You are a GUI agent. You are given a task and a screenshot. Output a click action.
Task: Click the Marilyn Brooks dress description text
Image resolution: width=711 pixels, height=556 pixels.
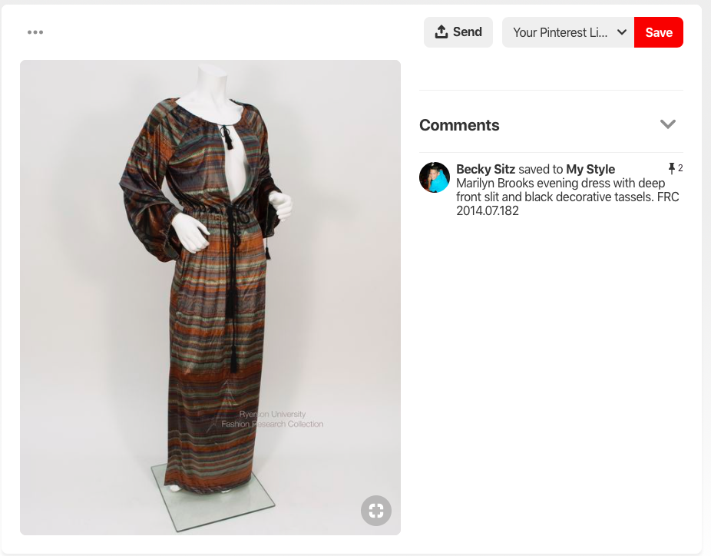(x=567, y=197)
